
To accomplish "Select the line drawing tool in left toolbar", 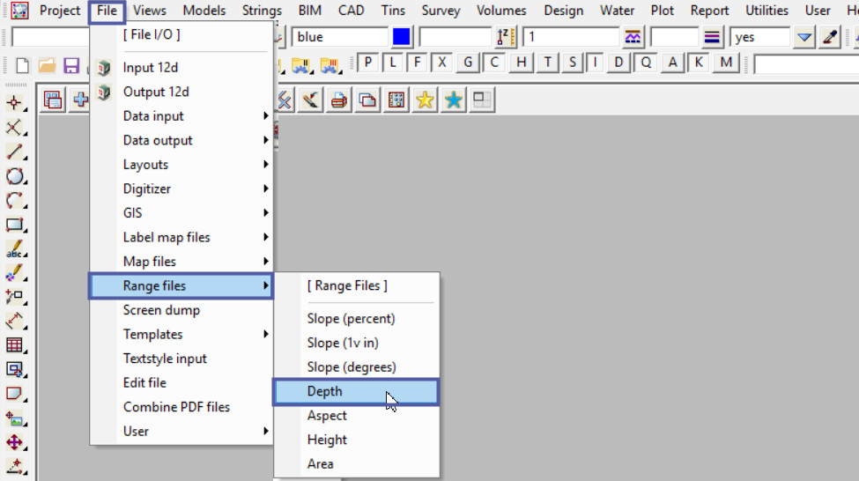I will coord(15,152).
